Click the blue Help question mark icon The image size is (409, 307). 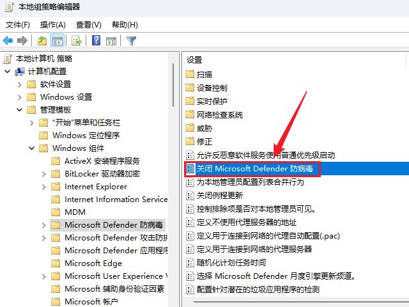click(96, 40)
